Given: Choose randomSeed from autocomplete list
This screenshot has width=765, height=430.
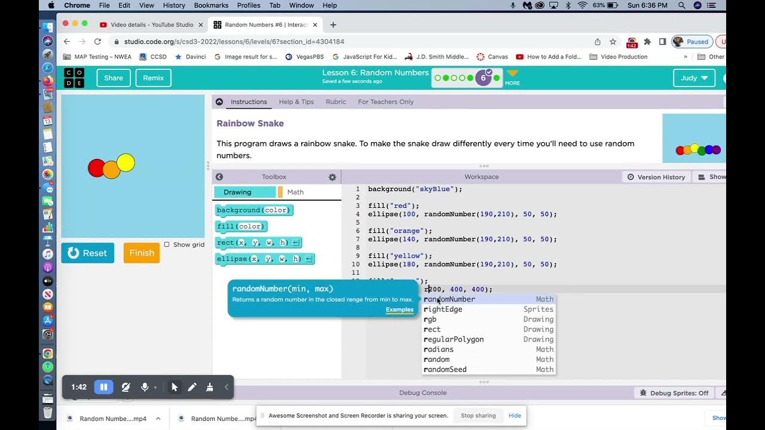Looking at the screenshot, I should [x=488, y=370].
